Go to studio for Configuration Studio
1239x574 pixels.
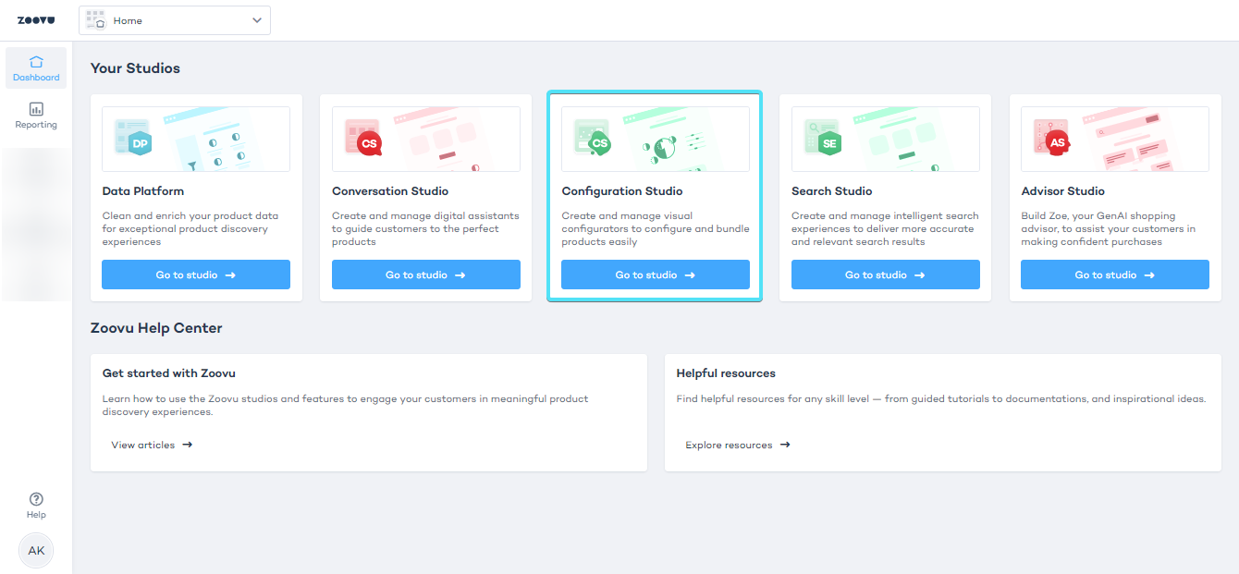pos(655,275)
